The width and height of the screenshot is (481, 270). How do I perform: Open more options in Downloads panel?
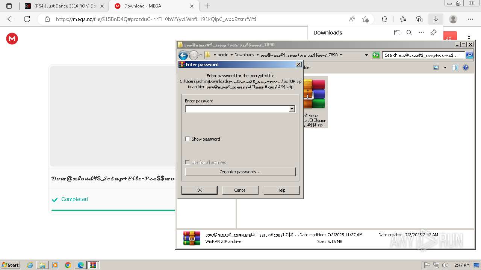[421, 33]
